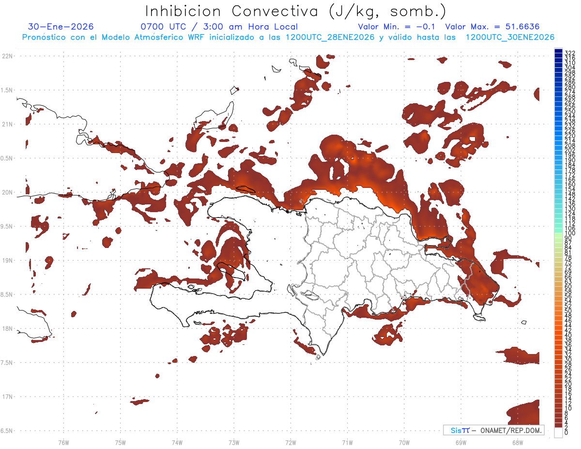The image size is (581, 449).
Task: Click the '74W' longitude label
Action: (177, 442)
